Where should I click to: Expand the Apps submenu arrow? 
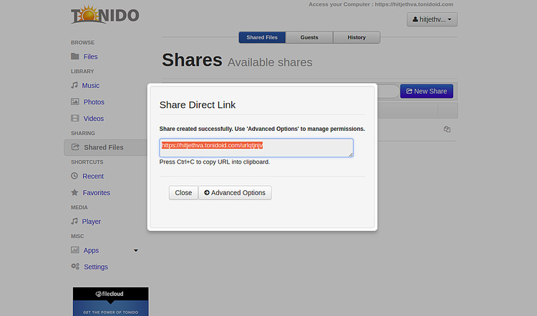136,250
